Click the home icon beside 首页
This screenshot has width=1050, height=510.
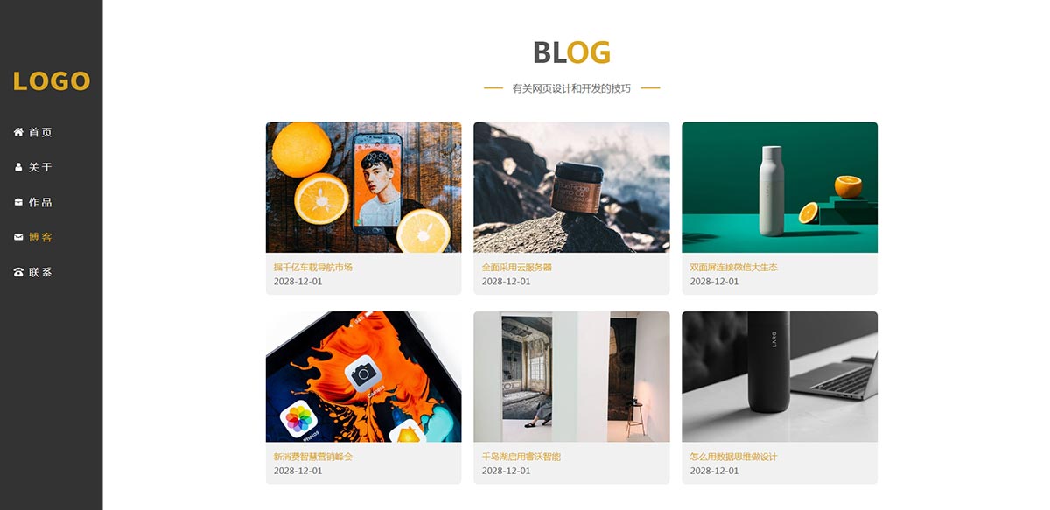18,132
